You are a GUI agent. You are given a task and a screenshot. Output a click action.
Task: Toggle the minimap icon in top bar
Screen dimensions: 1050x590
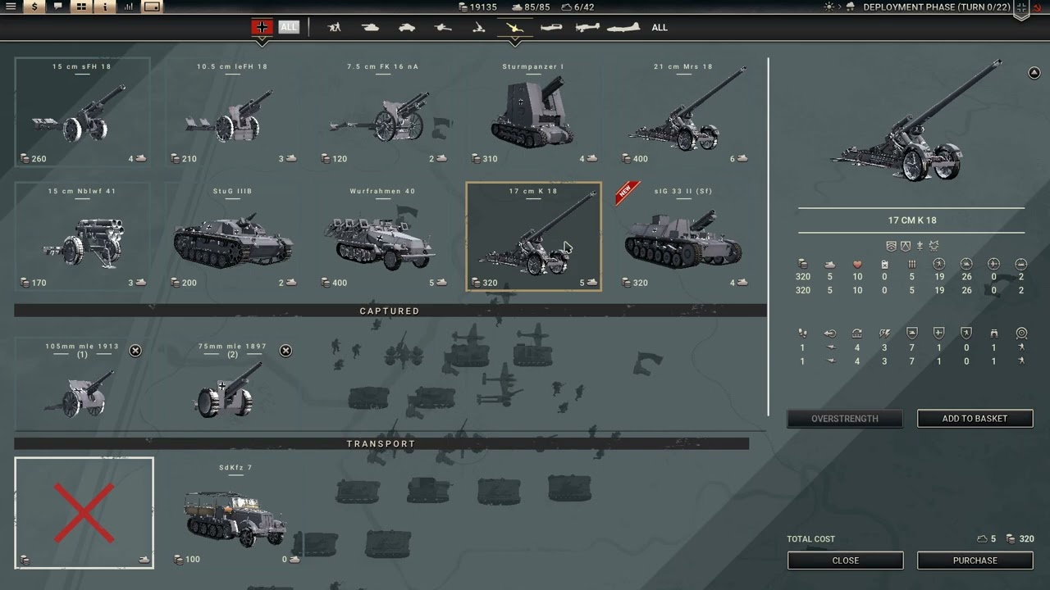pos(153,7)
